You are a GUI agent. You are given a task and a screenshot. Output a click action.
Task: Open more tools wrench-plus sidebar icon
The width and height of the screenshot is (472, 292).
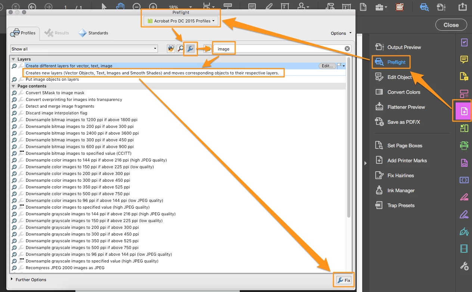tap(464, 266)
